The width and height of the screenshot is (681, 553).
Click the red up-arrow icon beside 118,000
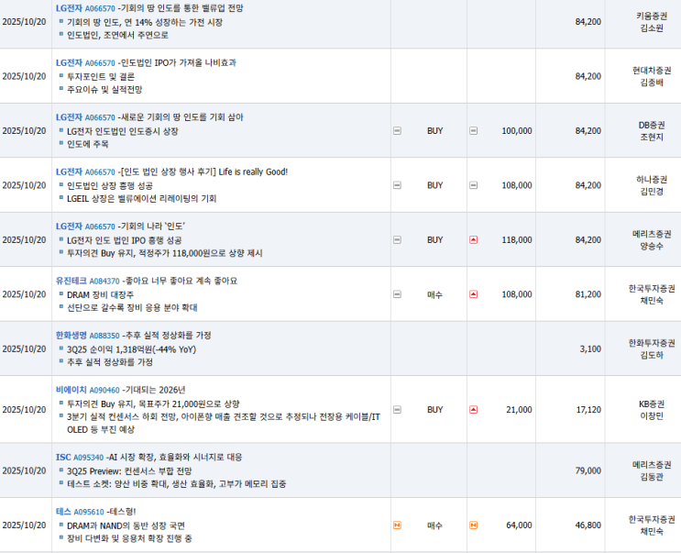click(473, 239)
